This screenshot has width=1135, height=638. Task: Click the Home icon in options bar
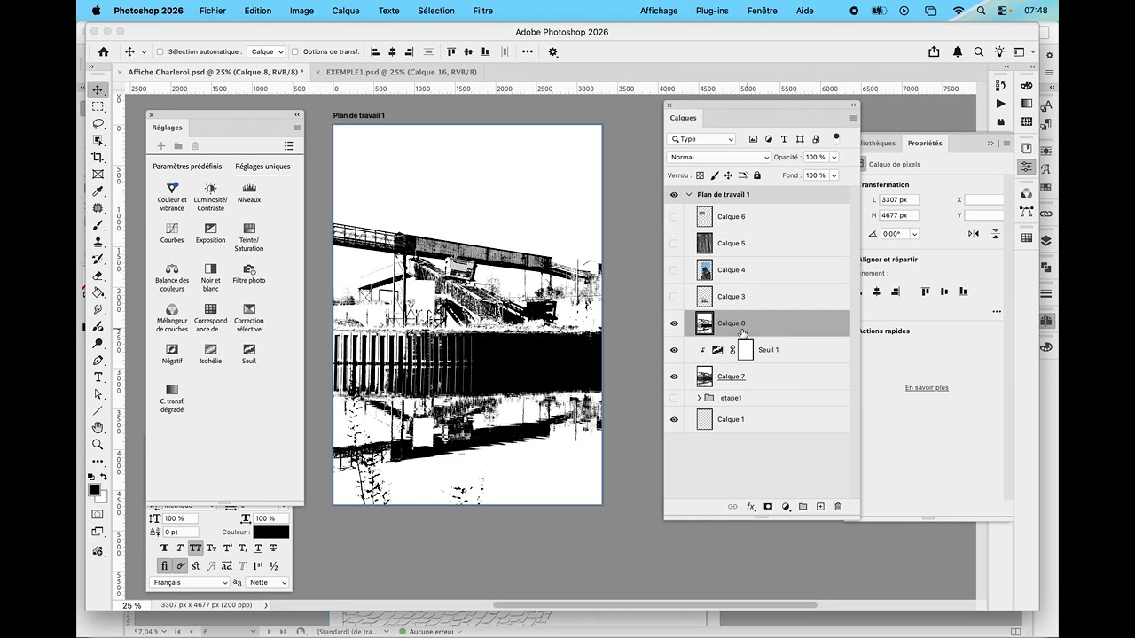coord(104,51)
